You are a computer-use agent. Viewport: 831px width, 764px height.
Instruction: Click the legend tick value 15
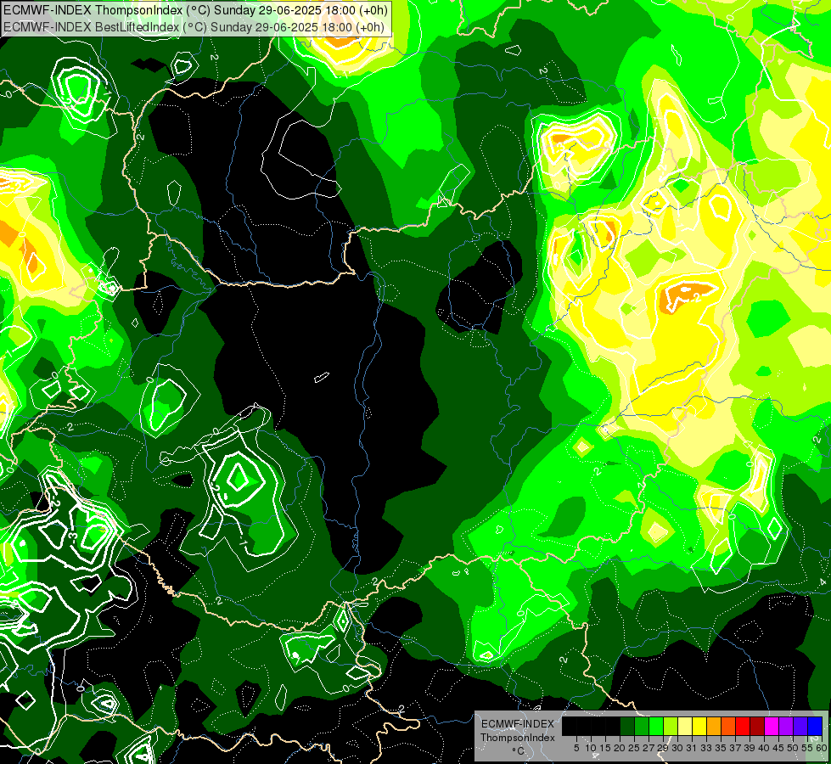pos(605,748)
